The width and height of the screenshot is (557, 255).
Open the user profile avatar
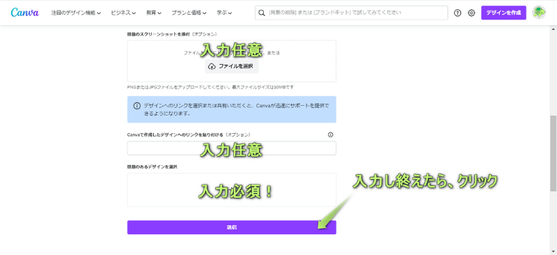point(539,13)
